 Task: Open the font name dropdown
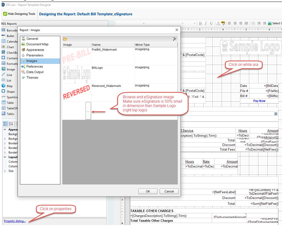coord(144,23)
